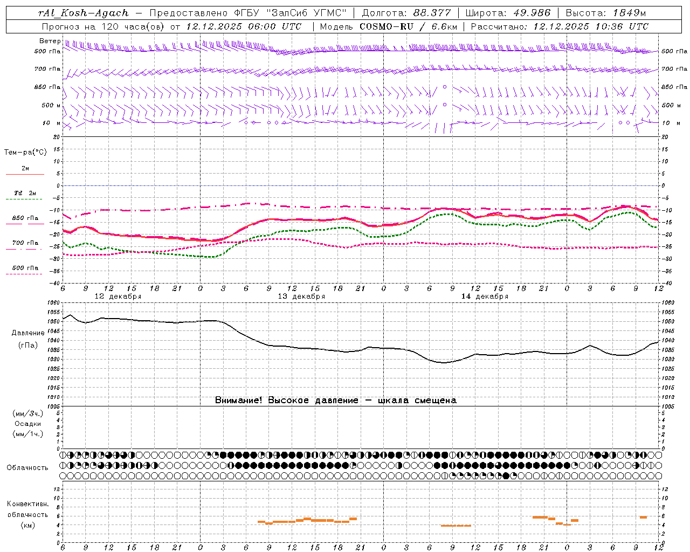
Task: Click the 13 декабря date label
Action: coord(301,296)
